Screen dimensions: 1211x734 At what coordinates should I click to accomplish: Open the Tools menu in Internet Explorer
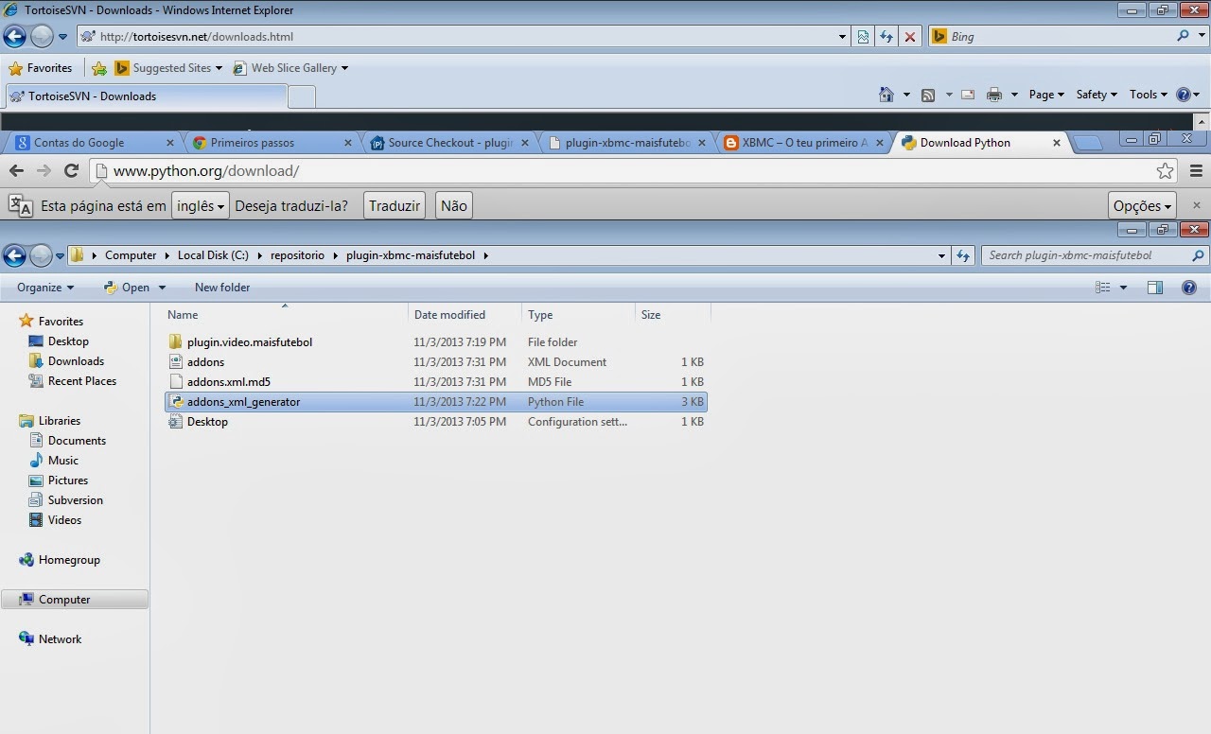click(1145, 95)
